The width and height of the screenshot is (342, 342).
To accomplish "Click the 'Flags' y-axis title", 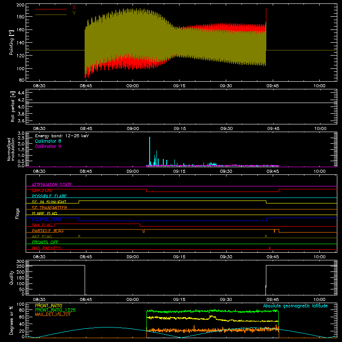I will click(x=17, y=213).
